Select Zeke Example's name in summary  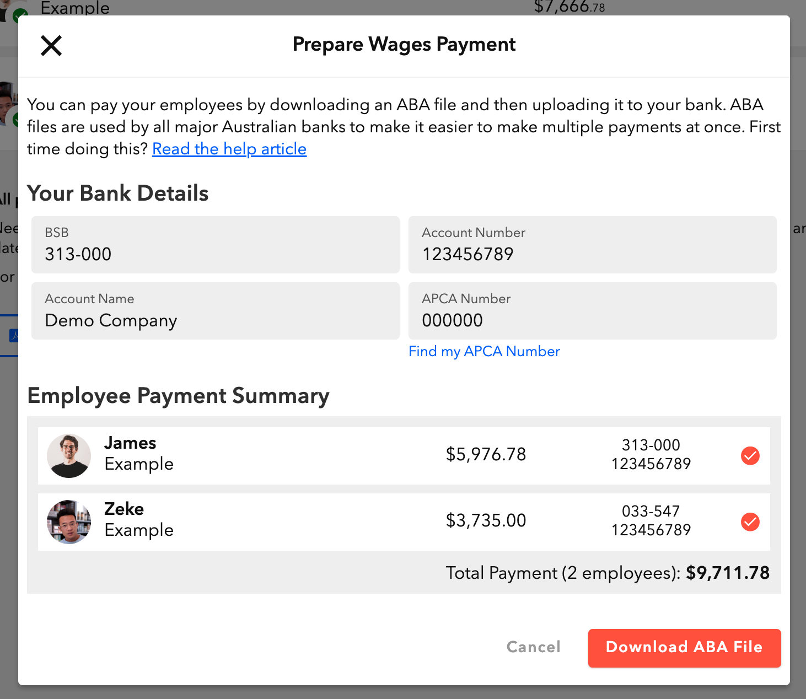139,520
